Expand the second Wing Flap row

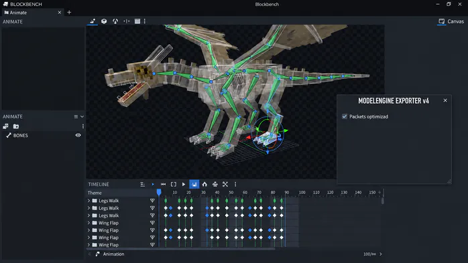89,230
